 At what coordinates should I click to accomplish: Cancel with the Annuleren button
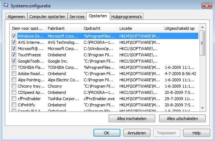[x=137, y=133]
